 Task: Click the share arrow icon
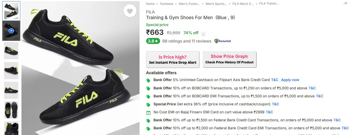pos(345,3)
